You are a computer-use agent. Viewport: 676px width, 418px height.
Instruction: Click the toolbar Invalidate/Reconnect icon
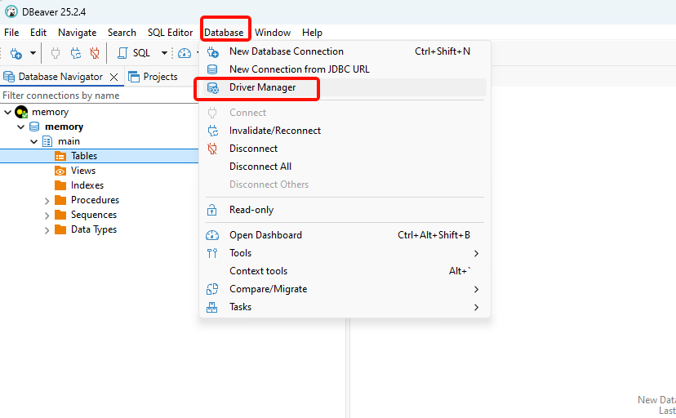click(76, 53)
